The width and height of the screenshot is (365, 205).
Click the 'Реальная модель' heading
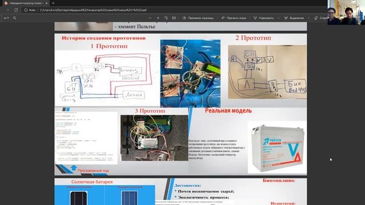point(228,111)
